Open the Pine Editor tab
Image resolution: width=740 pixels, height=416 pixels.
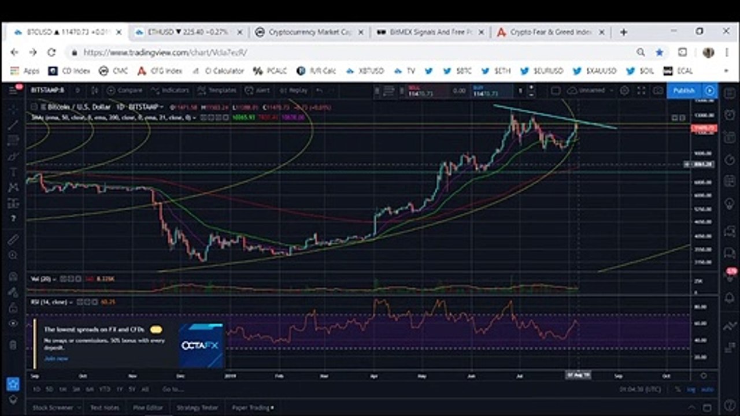click(148, 407)
